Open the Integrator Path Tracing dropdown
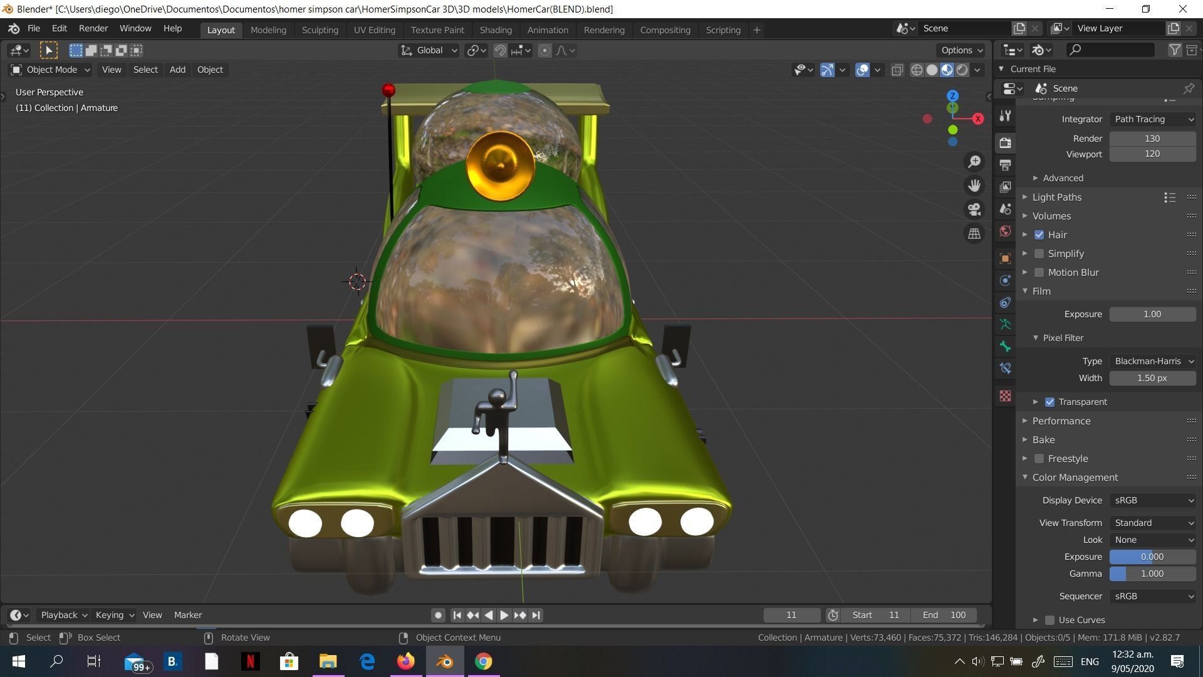The image size is (1203, 677). (x=1152, y=119)
